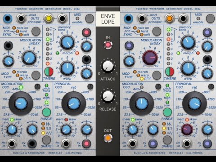Click the mod output jack on left 259e module
216x162 pixels.
[x=21, y=18]
